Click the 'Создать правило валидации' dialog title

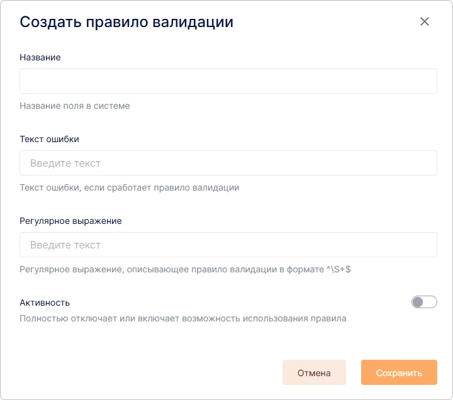pyautogui.click(x=126, y=22)
